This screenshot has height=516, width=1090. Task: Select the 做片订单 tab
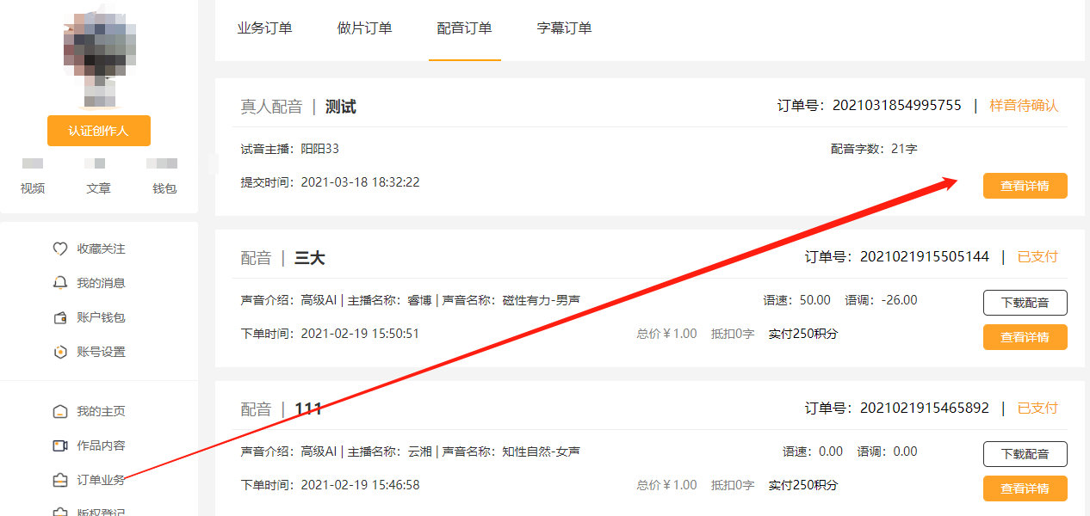[364, 28]
